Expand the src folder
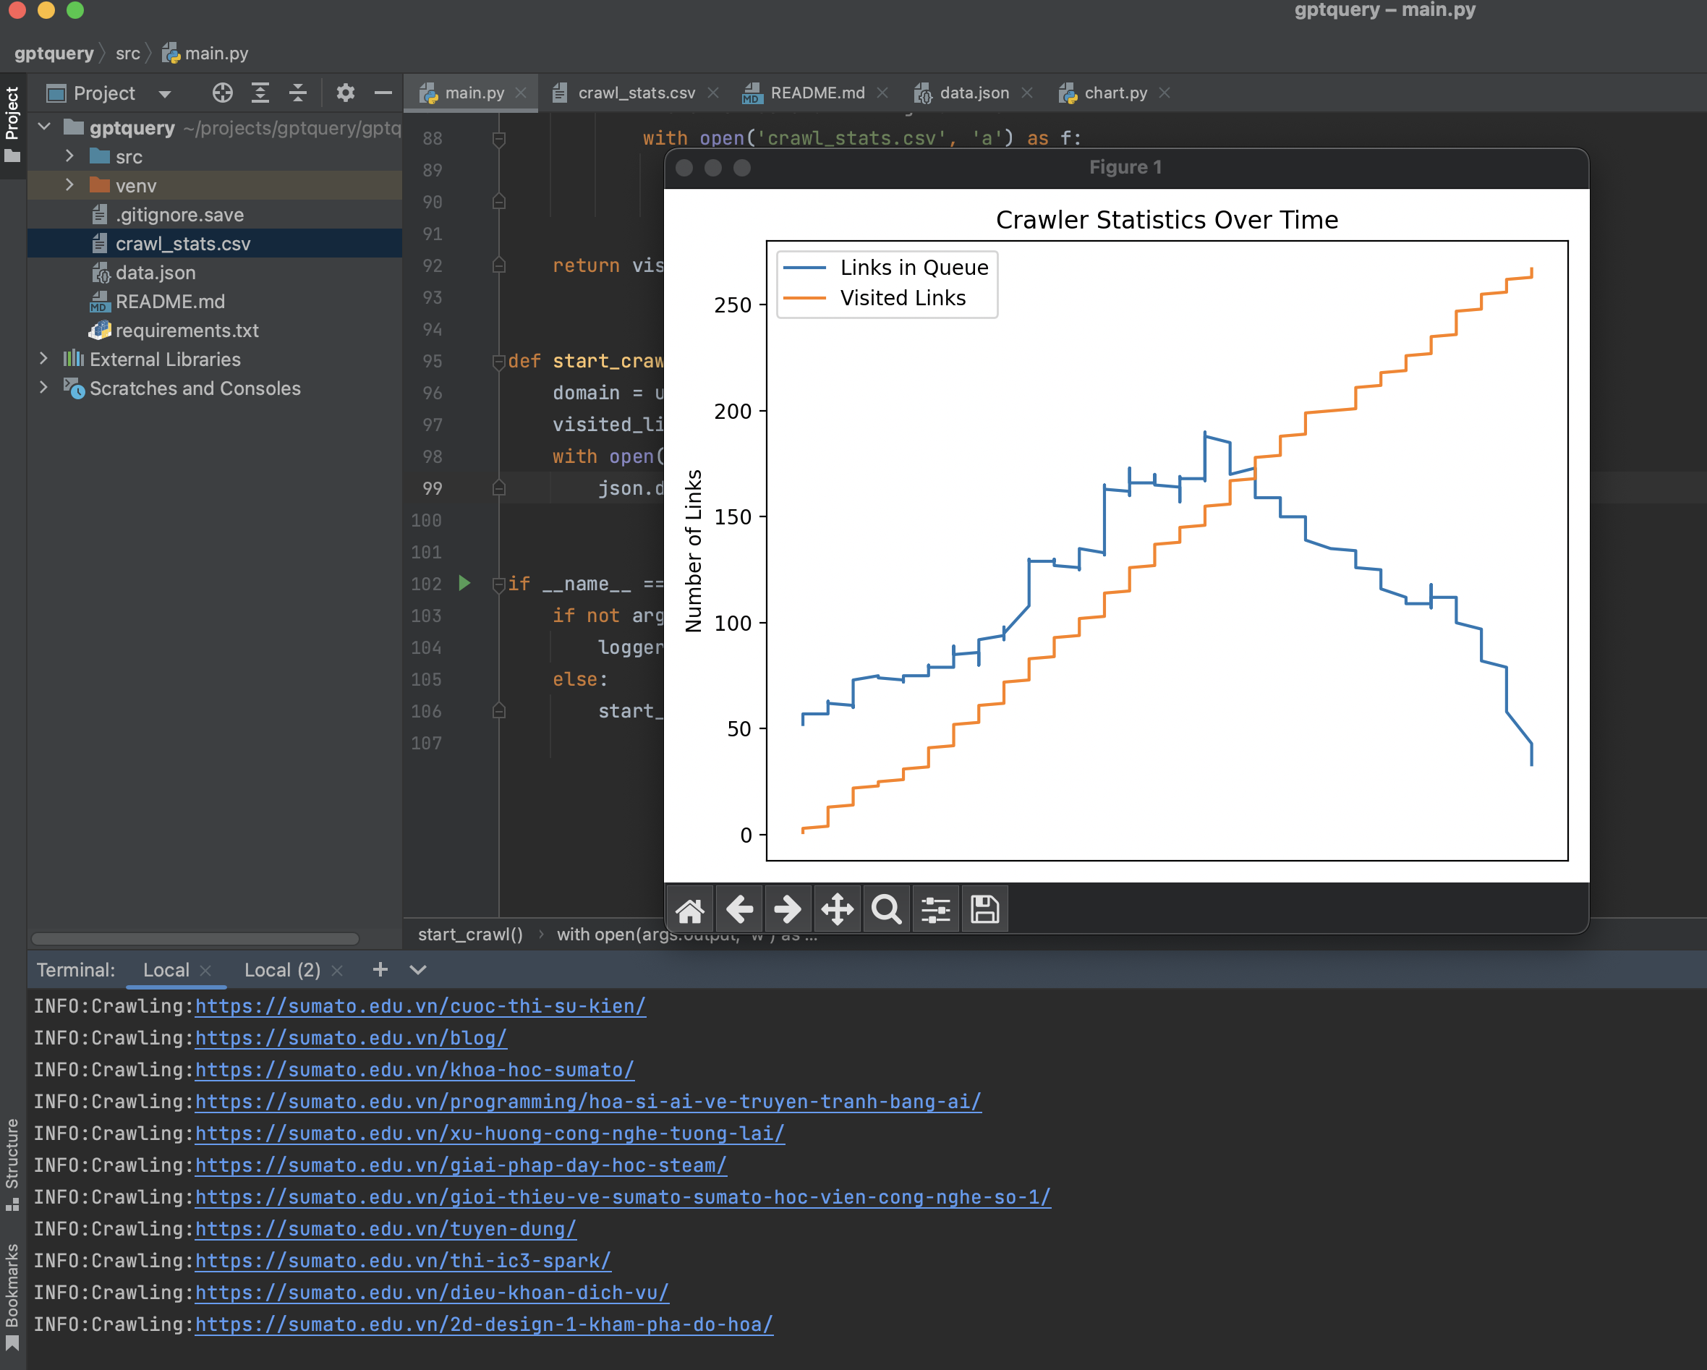 click(69, 156)
